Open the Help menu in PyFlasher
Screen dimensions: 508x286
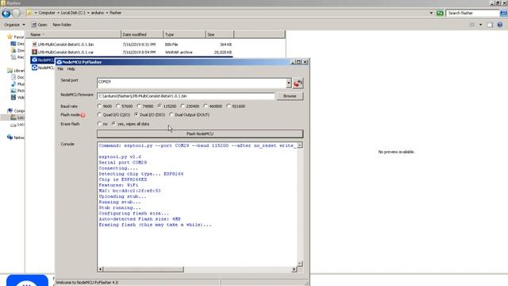pos(71,69)
